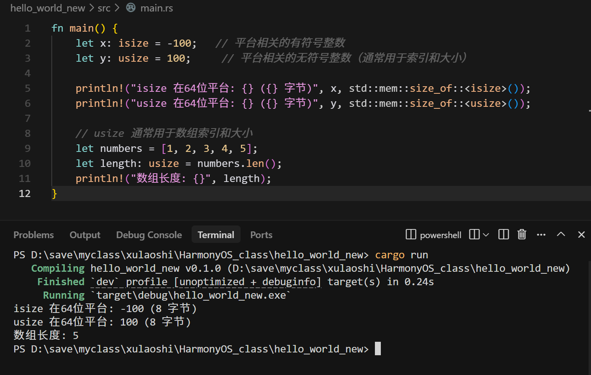Click the '// usize' comment on line 8
This screenshot has height=375, width=591.
click(100, 133)
